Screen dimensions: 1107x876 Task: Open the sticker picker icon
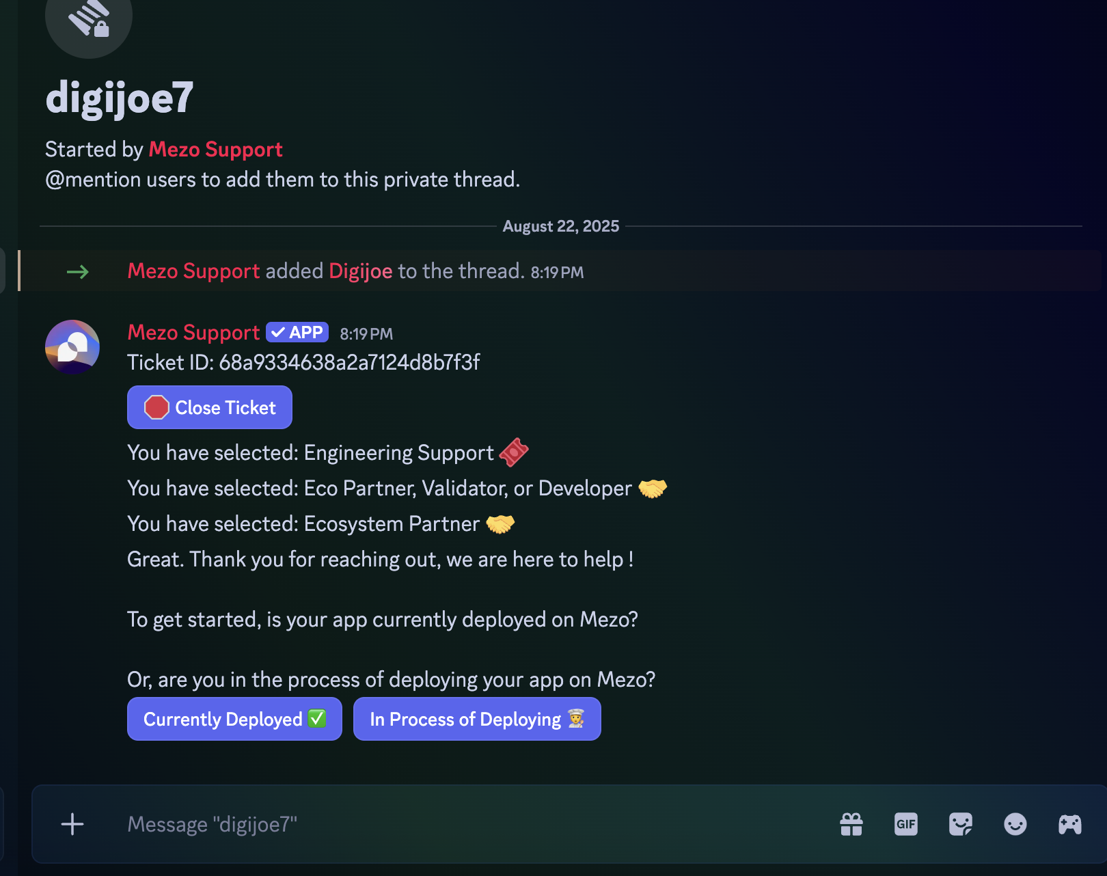click(x=961, y=824)
